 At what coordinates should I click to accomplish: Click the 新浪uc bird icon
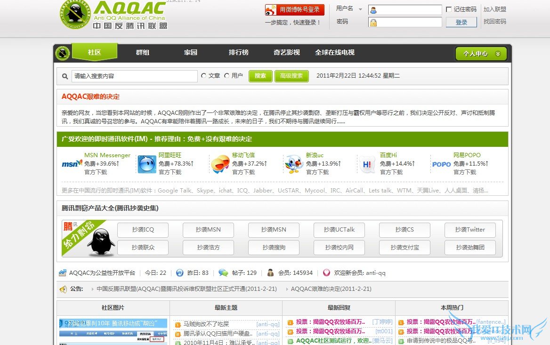pyautogui.click(x=294, y=164)
